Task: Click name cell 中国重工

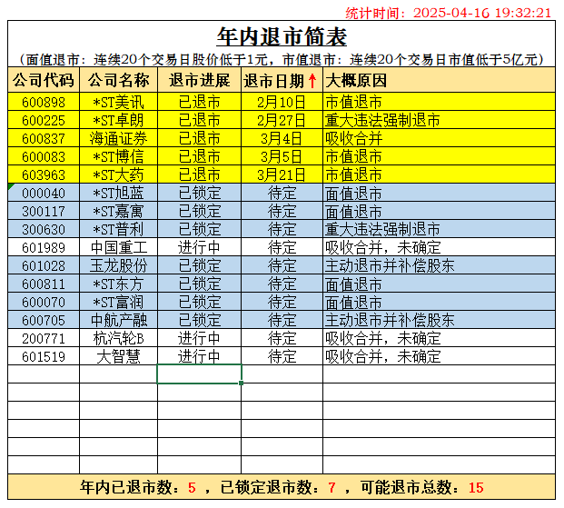Action: [118, 247]
